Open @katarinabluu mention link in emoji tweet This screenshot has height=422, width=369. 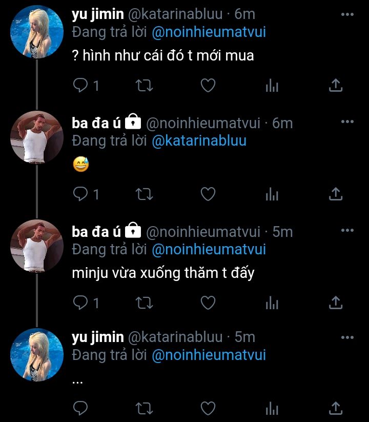[199, 140]
